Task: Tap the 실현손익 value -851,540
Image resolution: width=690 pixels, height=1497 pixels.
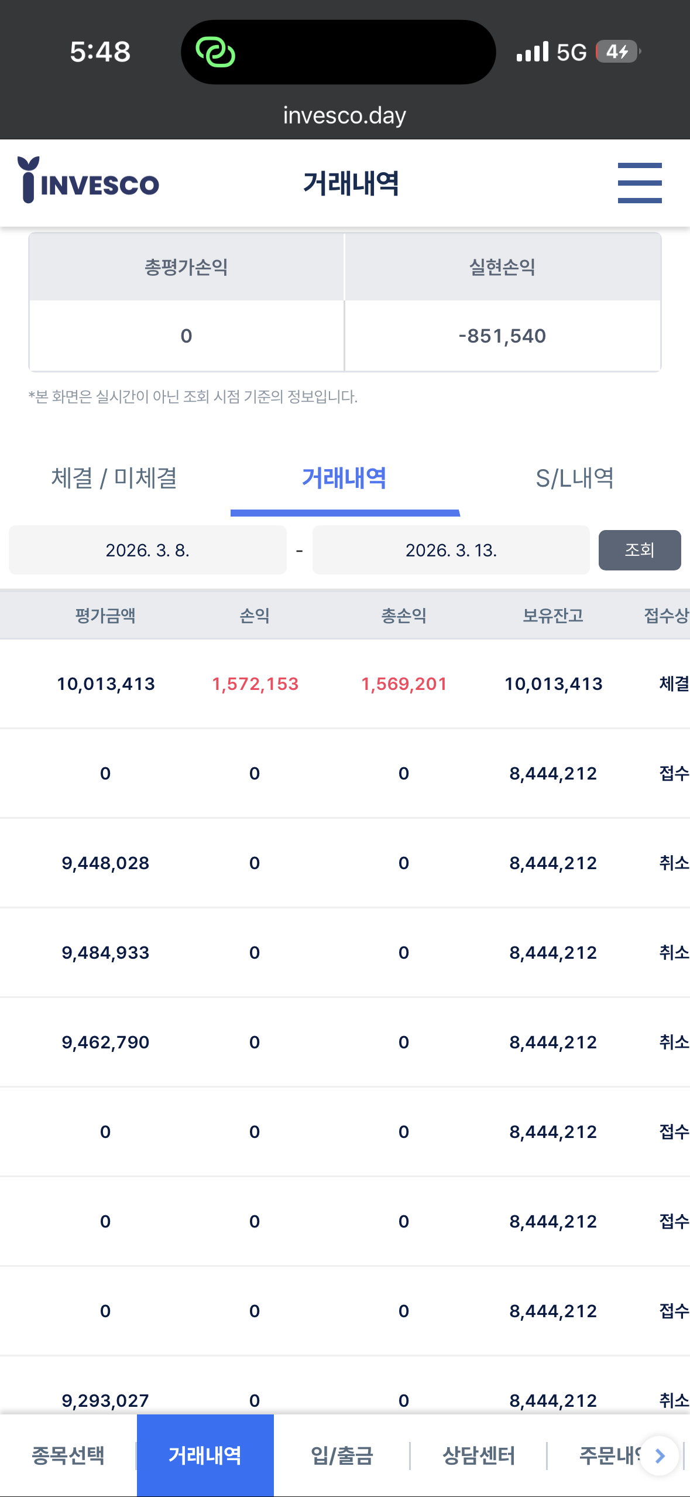Action: tap(502, 336)
